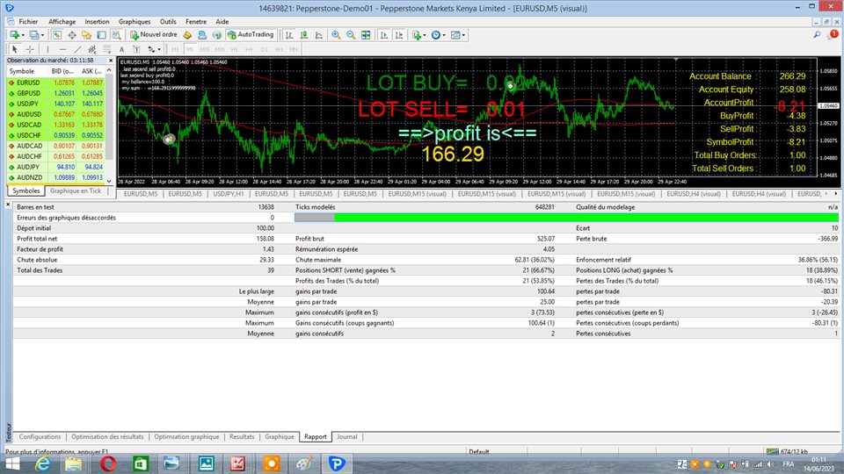Image resolution: width=844 pixels, height=474 pixels.
Task: Toggle chart shift icon
Action: coord(399,35)
